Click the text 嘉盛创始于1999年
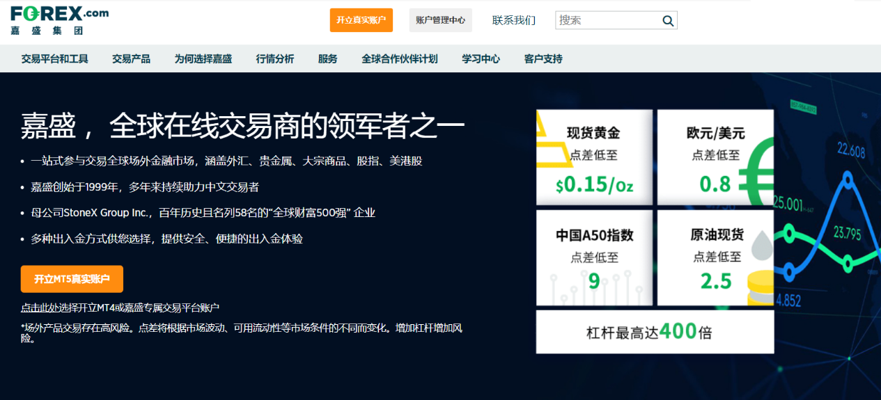The height and width of the screenshot is (400, 881). [75, 187]
